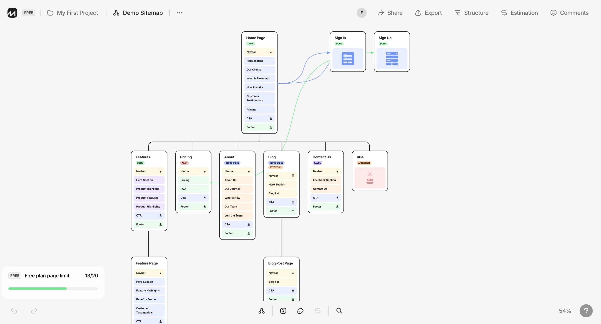601x324 pixels.
Task: Click the Contact Us Footer pin icon
Action: click(337, 207)
